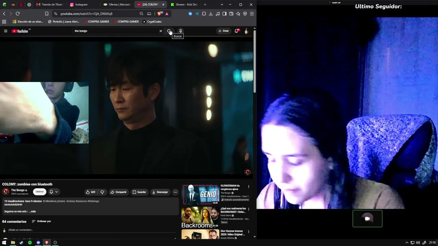This screenshot has width=438, height=246.
Task: Close the '(24) COLONY' YouTube tab
Action: [x=163, y=4]
